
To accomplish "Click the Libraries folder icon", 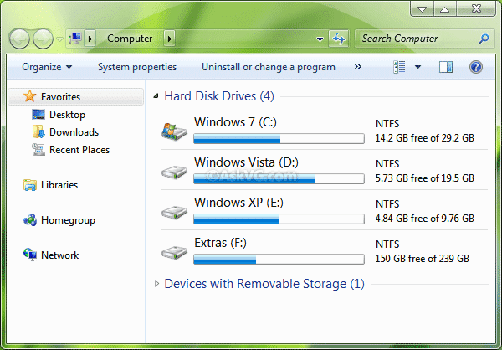I will [30, 185].
